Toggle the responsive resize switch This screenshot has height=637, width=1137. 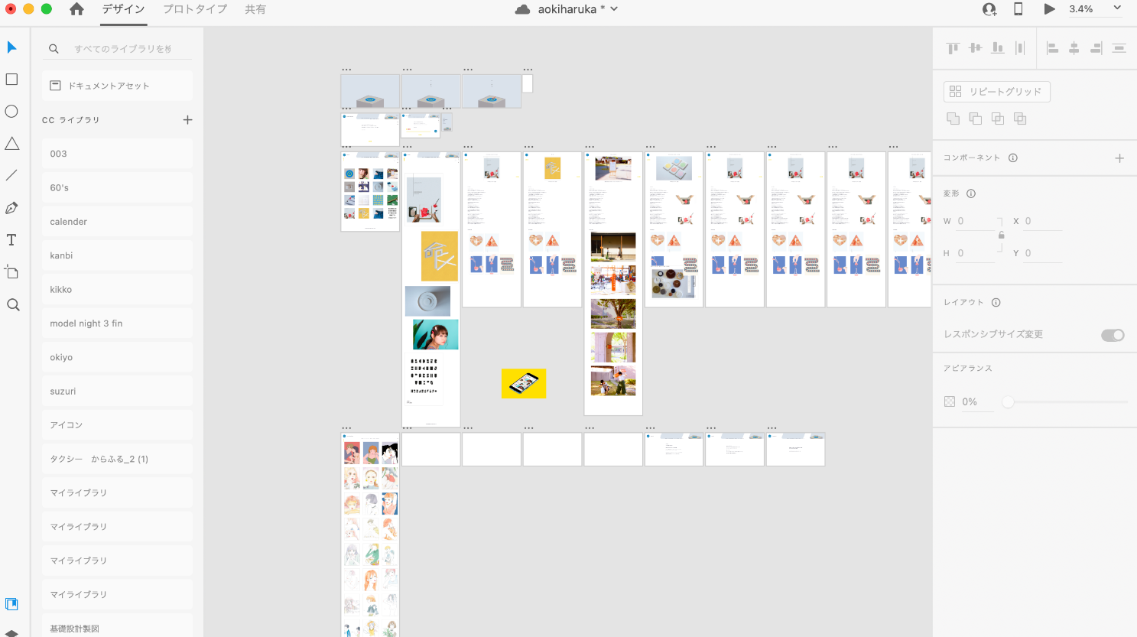pyautogui.click(x=1113, y=335)
